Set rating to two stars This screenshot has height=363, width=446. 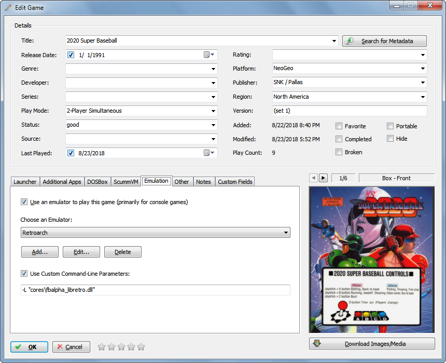click(x=112, y=347)
